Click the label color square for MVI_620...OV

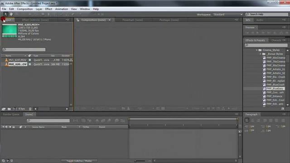(x=30, y=64)
